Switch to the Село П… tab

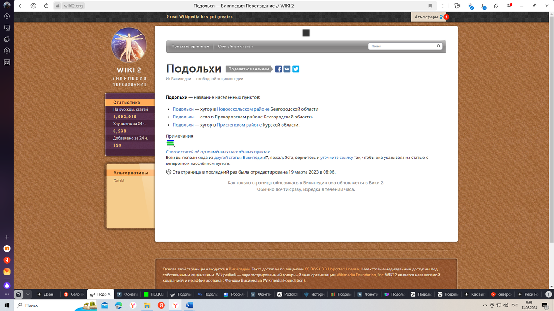74,294
